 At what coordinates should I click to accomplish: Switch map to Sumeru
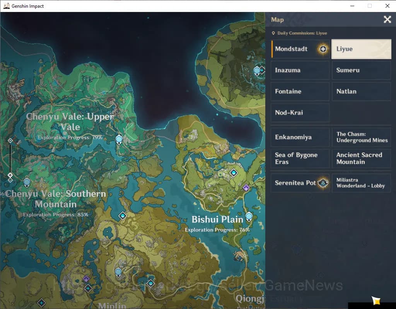[361, 70]
